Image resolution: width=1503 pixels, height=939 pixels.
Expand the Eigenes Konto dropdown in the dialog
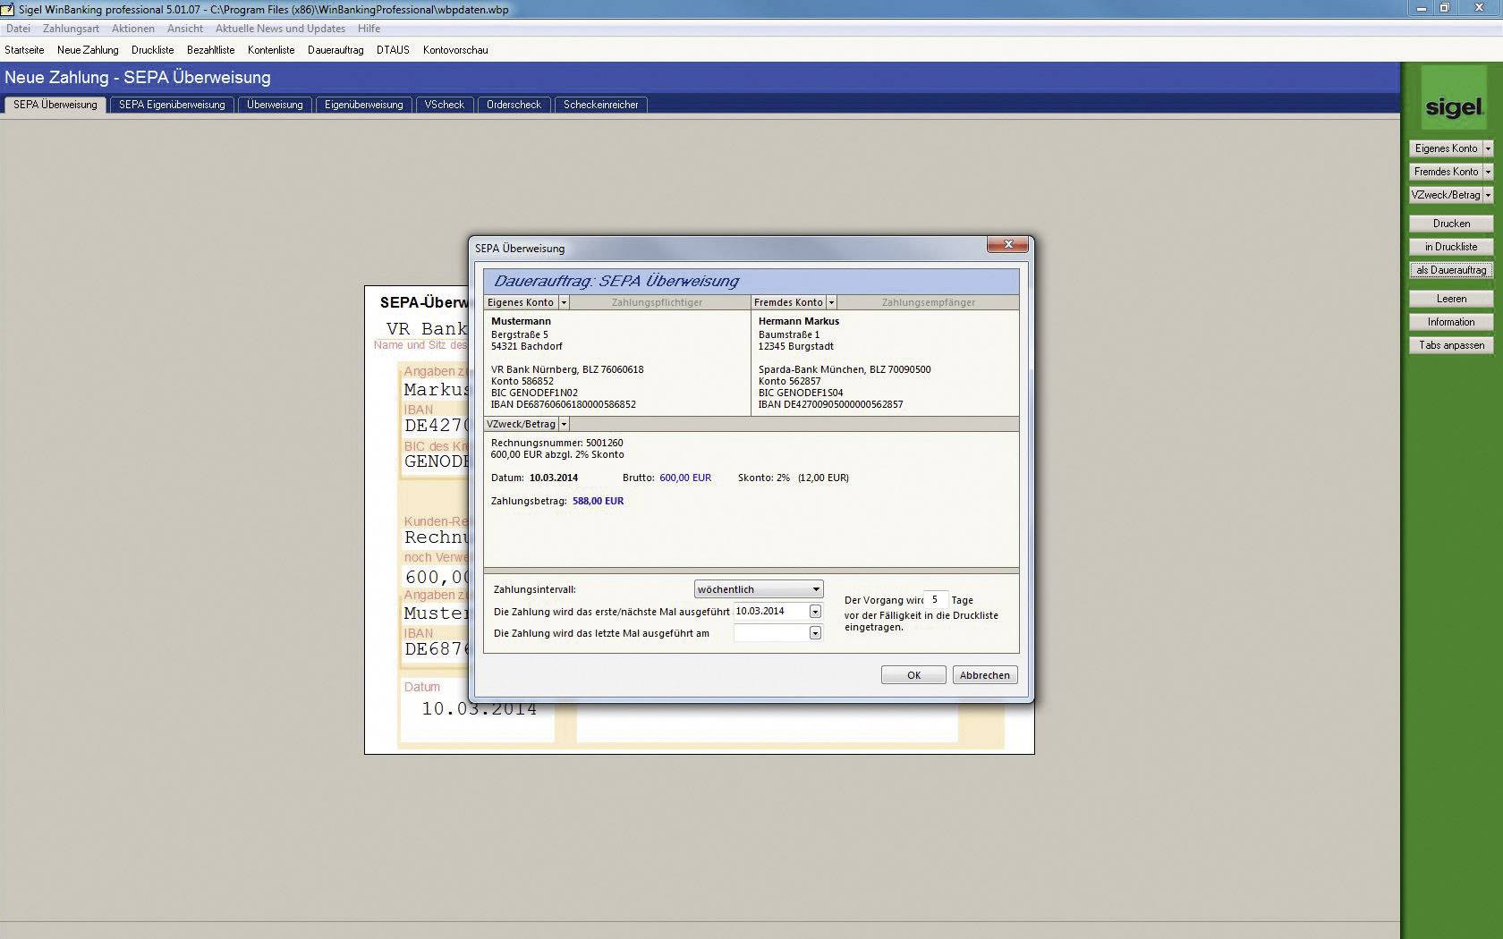pyautogui.click(x=564, y=302)
